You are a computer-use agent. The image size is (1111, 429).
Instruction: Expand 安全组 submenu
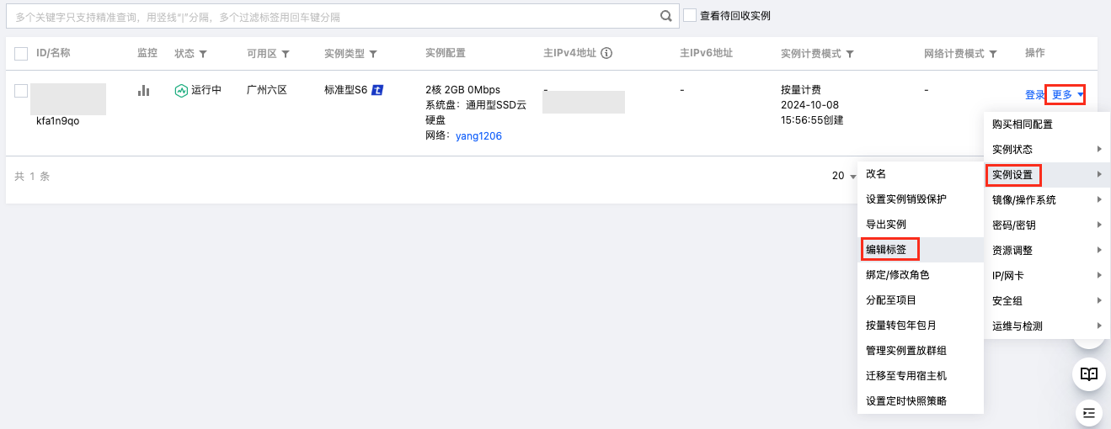coord(1047,300)
